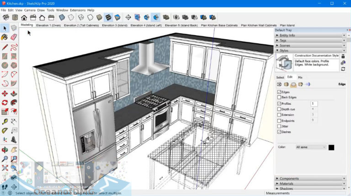Choose the Zoom magnifier tool
The width and height of the screenshot is (351, 196).
coord(5,159)
